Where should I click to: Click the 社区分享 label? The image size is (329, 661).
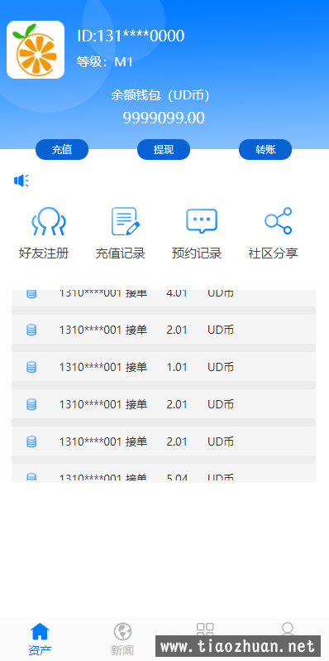point(273,253)
